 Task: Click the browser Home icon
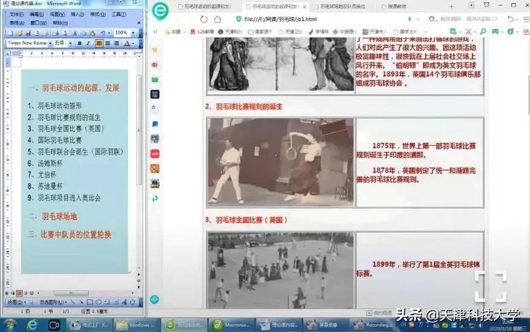pyautogui.click(x=218, y=19)
